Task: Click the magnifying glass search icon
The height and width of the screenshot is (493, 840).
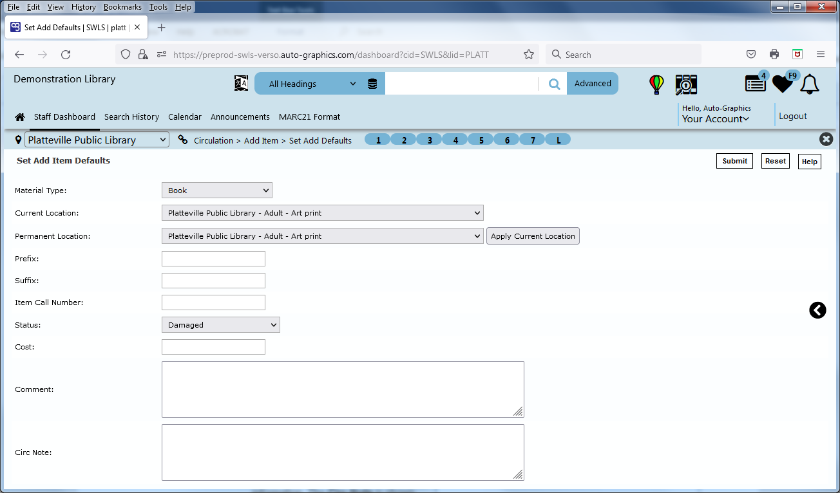Action: click(554, 84)
